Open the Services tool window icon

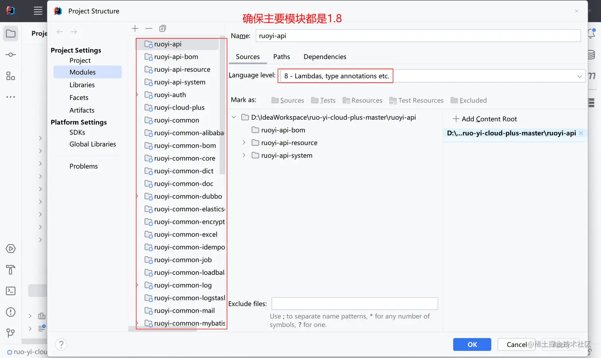click(11, 249)
